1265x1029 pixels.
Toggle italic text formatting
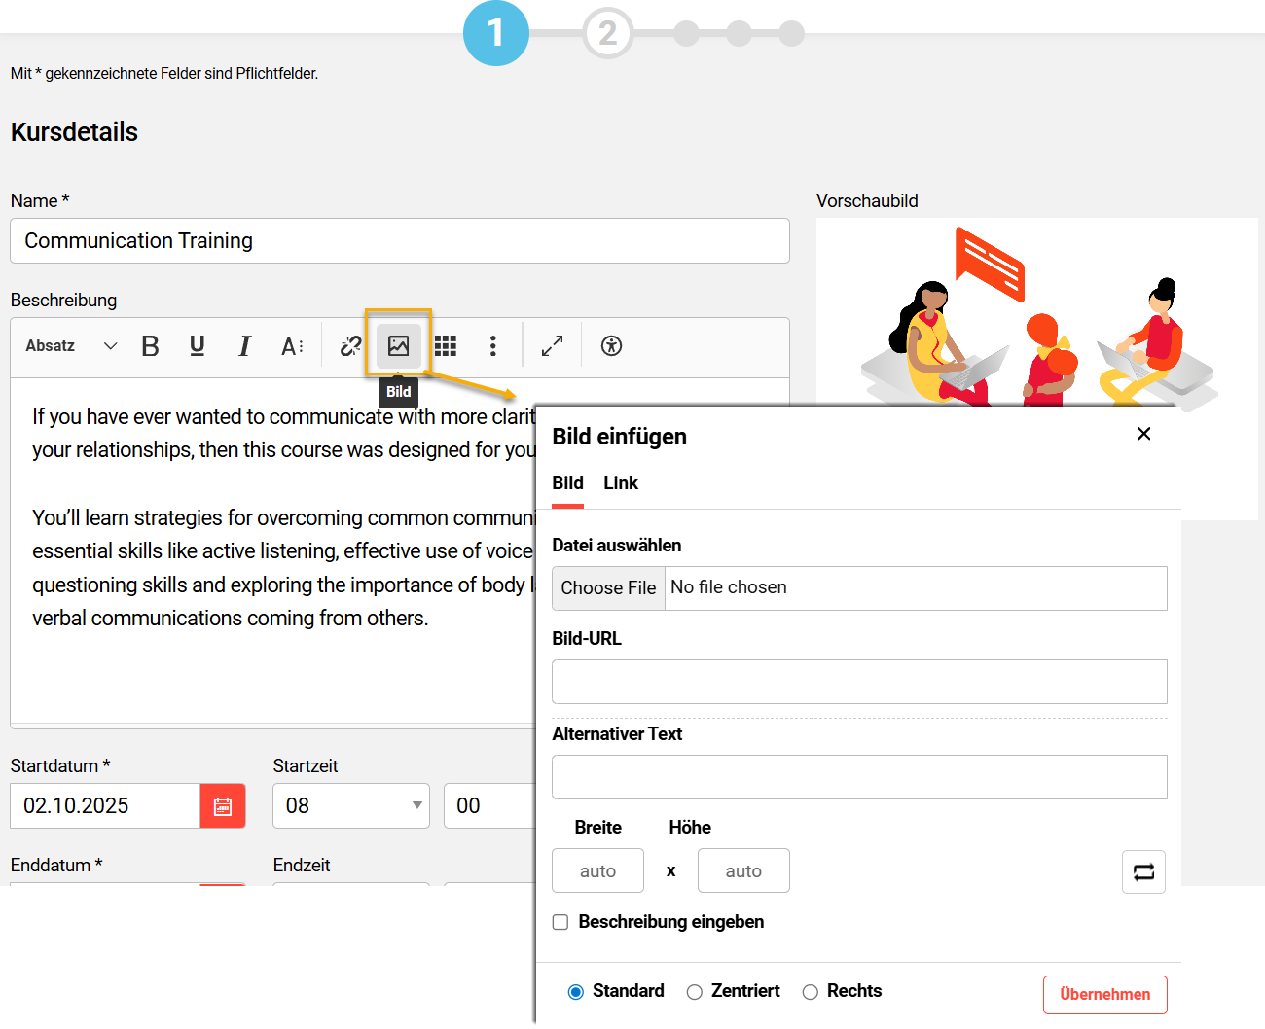point(244,346)
